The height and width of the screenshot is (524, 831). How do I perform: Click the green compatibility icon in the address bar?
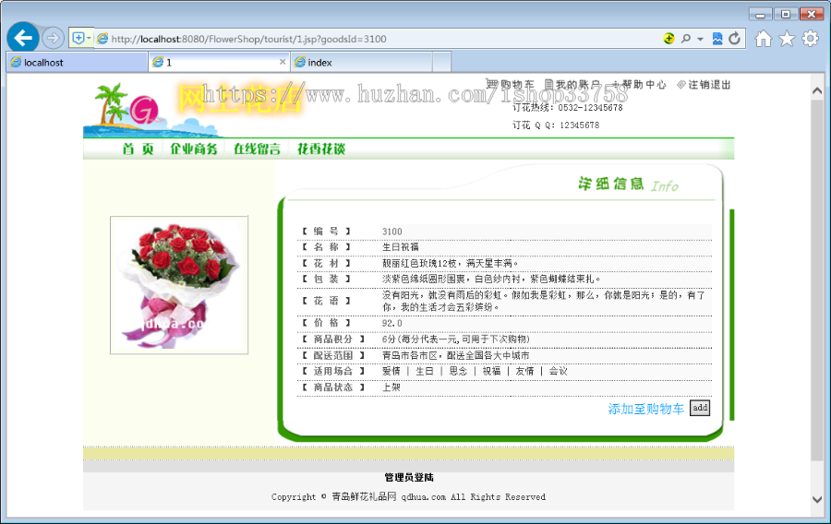tap(668, 39)
